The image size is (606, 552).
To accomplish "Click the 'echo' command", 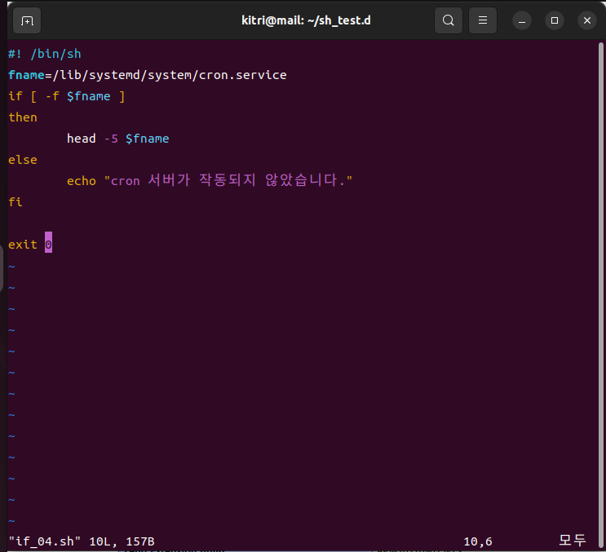I will 82,181.
